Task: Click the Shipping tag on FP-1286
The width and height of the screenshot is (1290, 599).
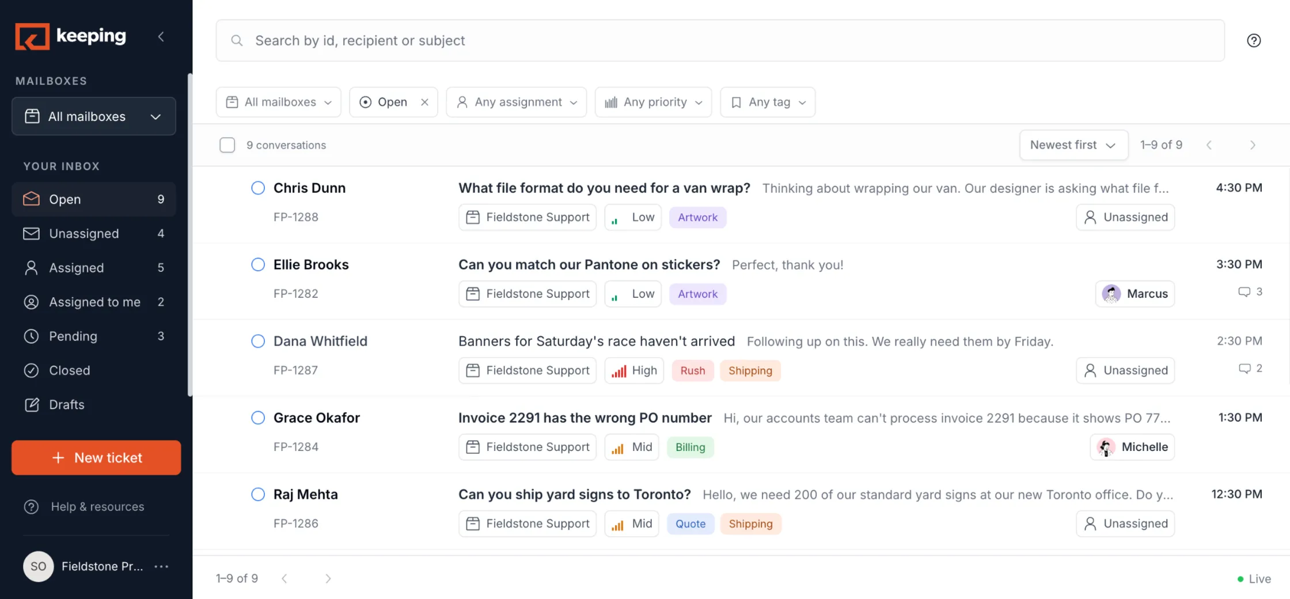Action: [750, 524]
